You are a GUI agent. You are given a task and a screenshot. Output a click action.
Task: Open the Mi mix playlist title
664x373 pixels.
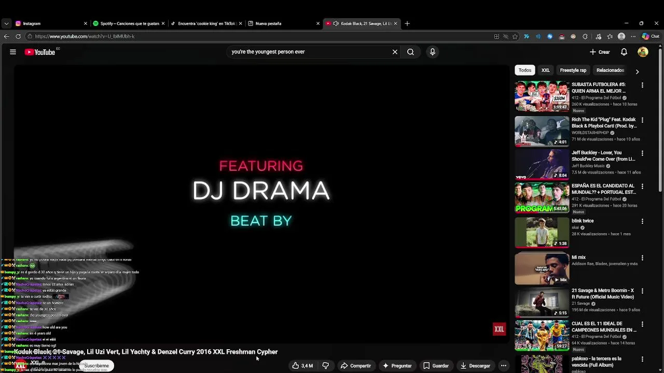[x=578, y=257]
